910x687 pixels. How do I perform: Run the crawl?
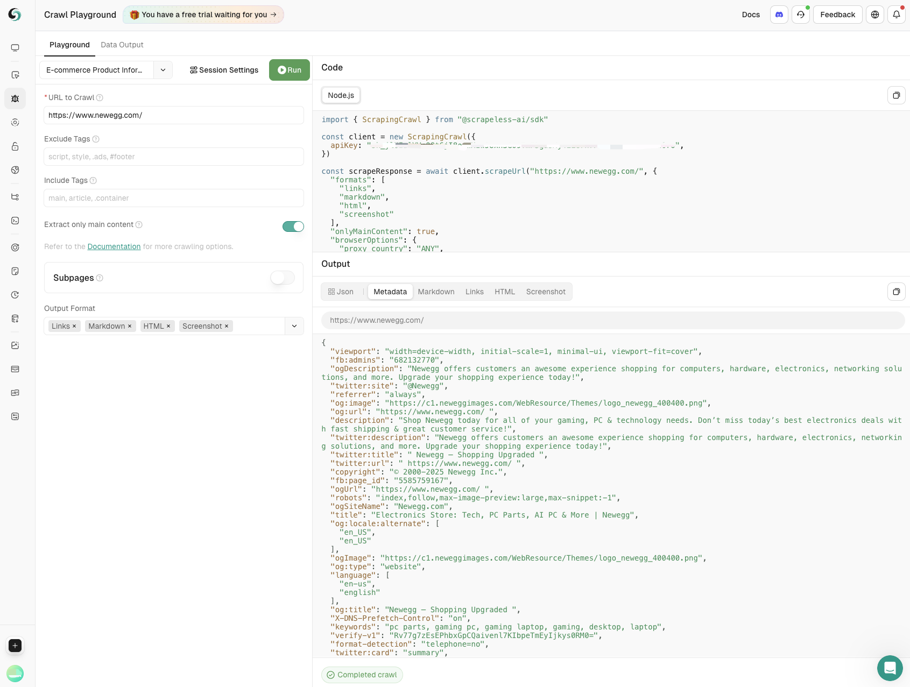[x=290, y=70]
